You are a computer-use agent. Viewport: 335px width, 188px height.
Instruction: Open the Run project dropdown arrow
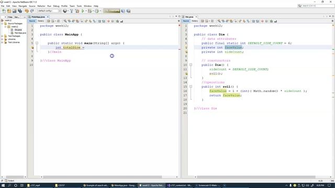click(x=86, y=11)
